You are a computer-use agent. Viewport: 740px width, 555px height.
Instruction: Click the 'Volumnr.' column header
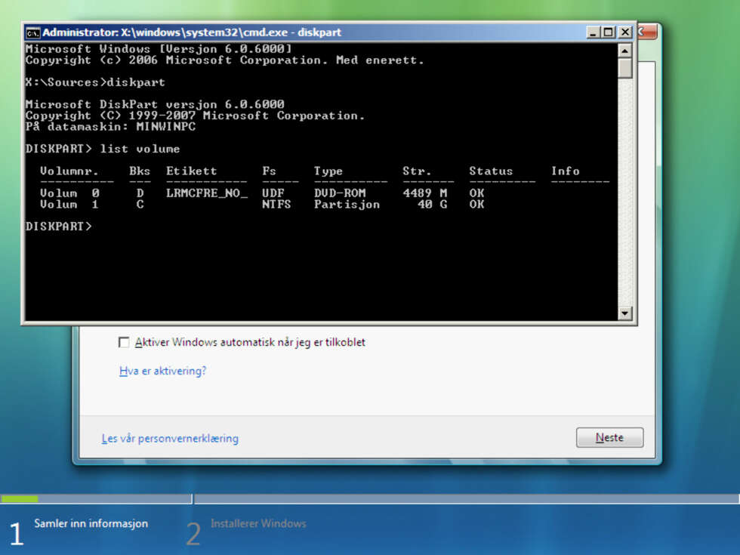coord(69,171)
